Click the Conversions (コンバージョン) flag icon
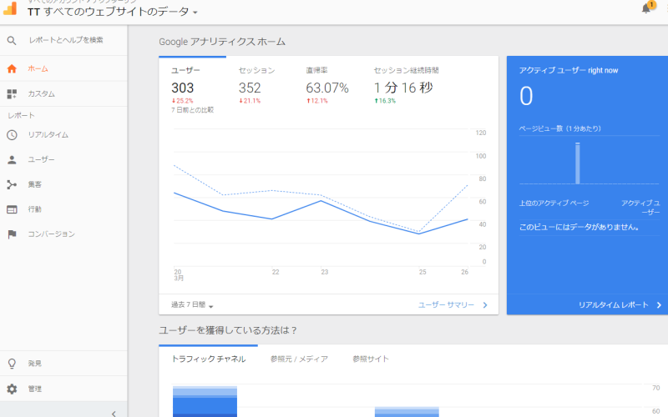The height and width of the screenshot is (417, 668). coord(12,234)
